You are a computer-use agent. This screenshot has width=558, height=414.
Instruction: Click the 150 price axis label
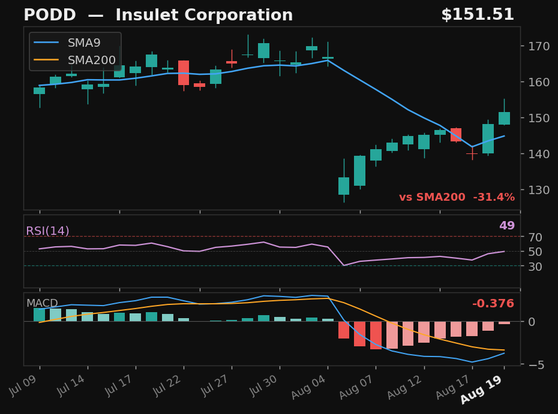pyautogui.click(x=539, y=118)
